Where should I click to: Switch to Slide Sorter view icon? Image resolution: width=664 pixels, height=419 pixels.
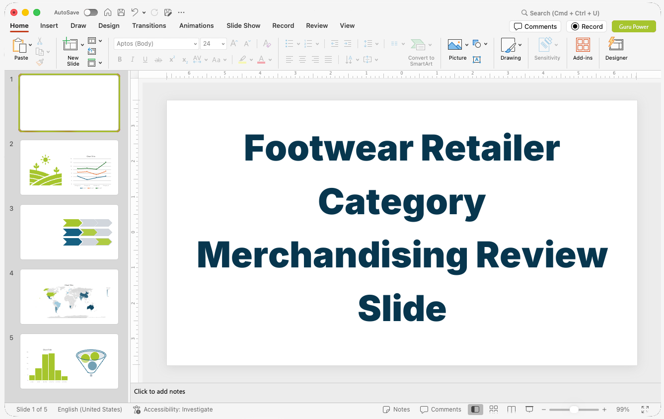494,410
